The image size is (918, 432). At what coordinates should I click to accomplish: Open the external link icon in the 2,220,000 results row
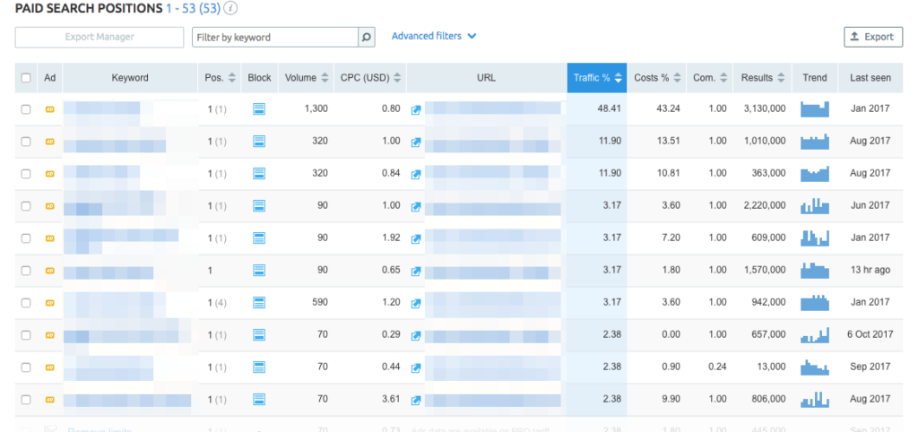point(416,206)
